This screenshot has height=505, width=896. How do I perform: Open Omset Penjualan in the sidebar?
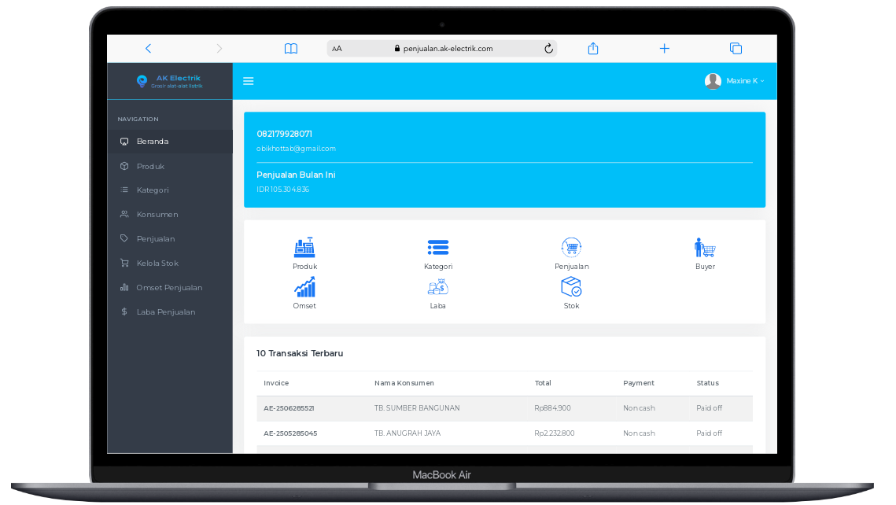[x=170, y=288]
